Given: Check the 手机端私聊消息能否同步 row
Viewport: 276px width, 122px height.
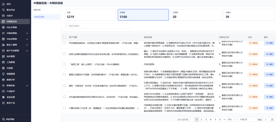Looking at the screenshot, I should coord(65,97).
